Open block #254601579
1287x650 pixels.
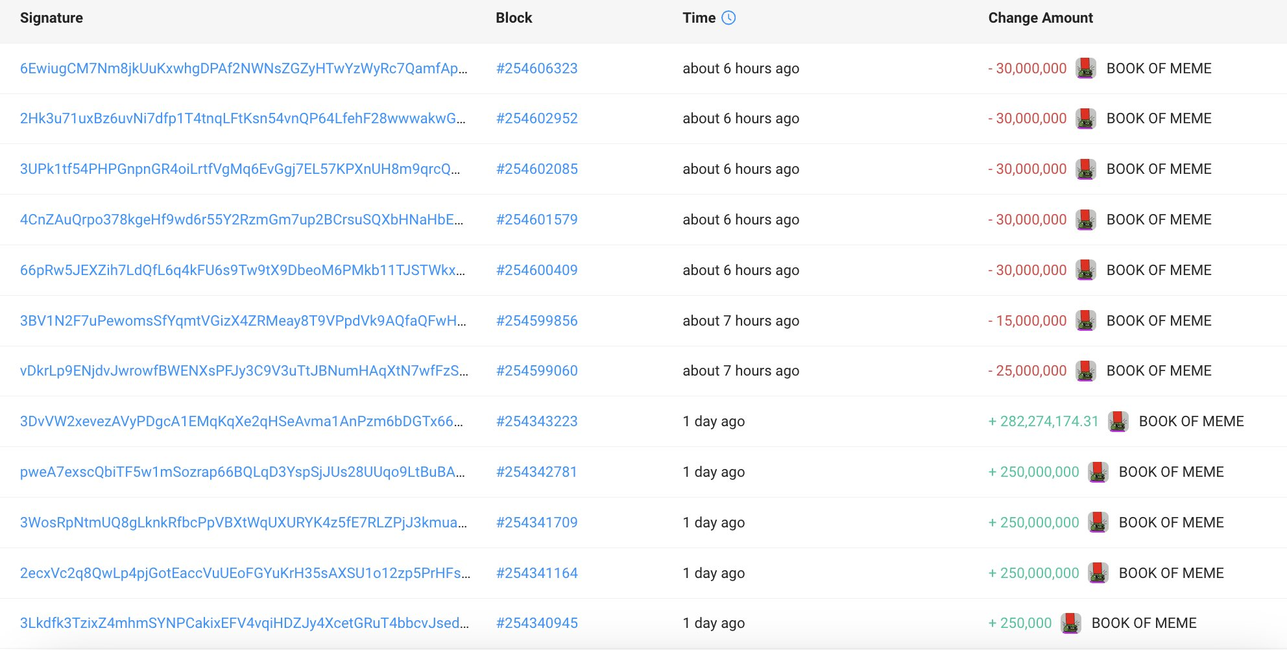pos(537,220)
